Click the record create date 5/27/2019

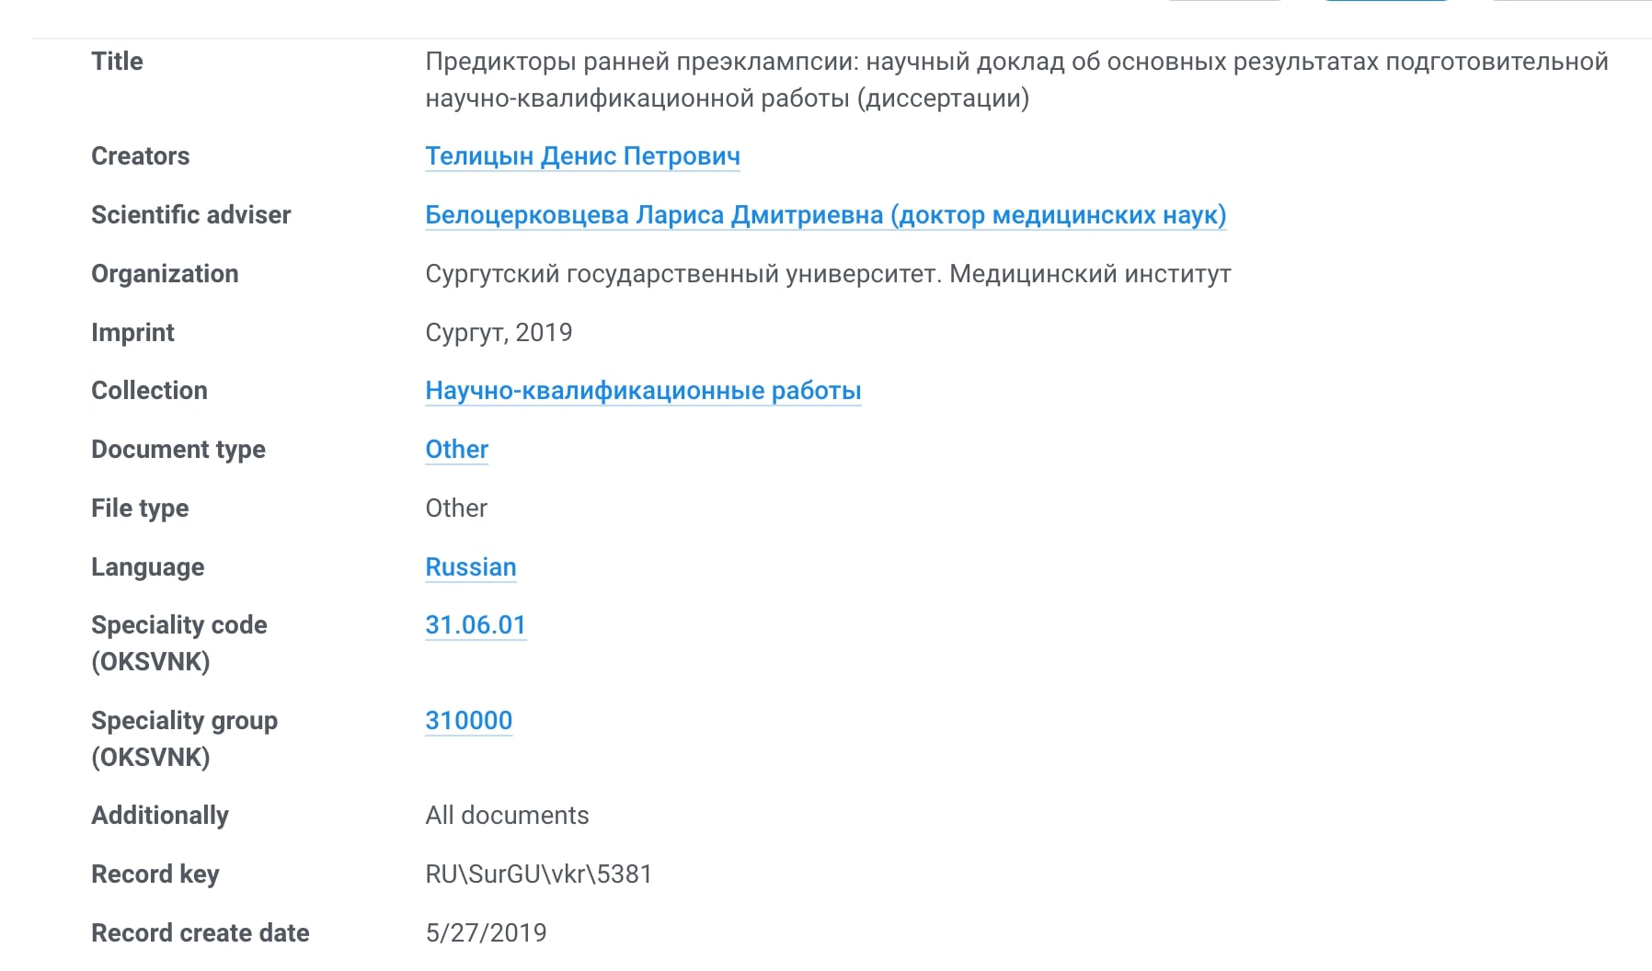point(486,933)
